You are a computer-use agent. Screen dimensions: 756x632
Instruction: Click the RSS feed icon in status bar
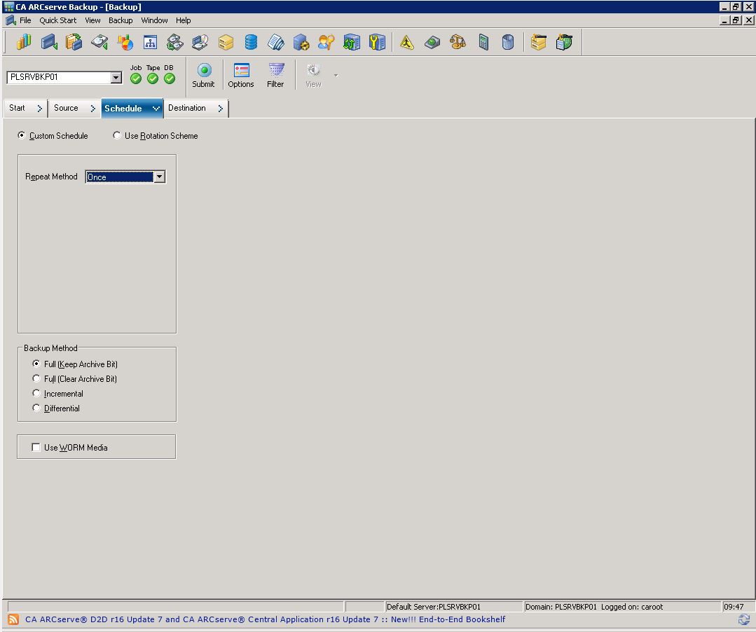point(13,619)
